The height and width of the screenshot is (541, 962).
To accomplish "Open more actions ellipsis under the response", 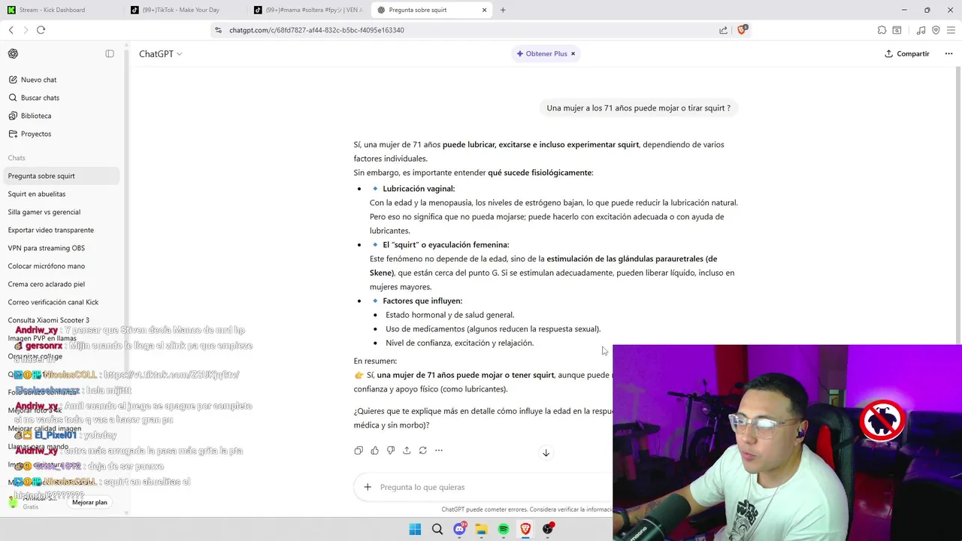I will (439, 450).
